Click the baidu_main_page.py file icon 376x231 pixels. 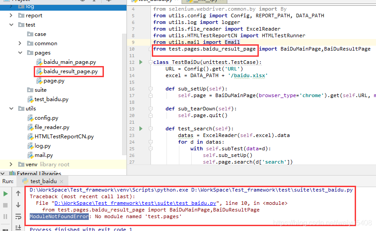(x=40, y=63)
